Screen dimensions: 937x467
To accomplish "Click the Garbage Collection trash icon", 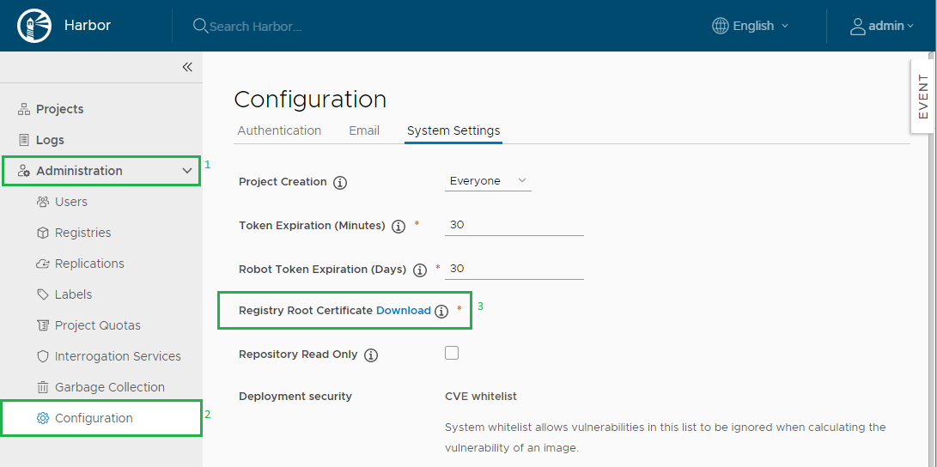I will click(x=42, y=387).
